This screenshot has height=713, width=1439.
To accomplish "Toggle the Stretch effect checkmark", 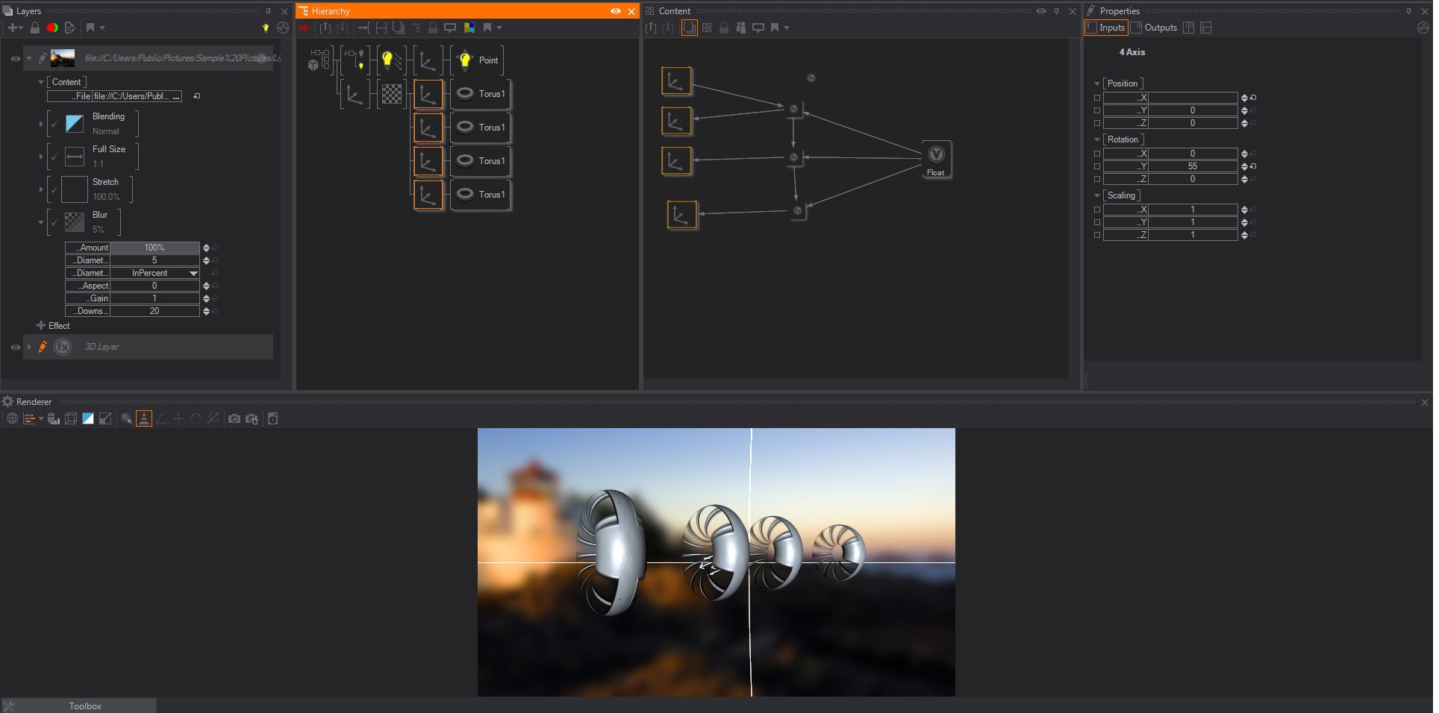I will (54, 189).
